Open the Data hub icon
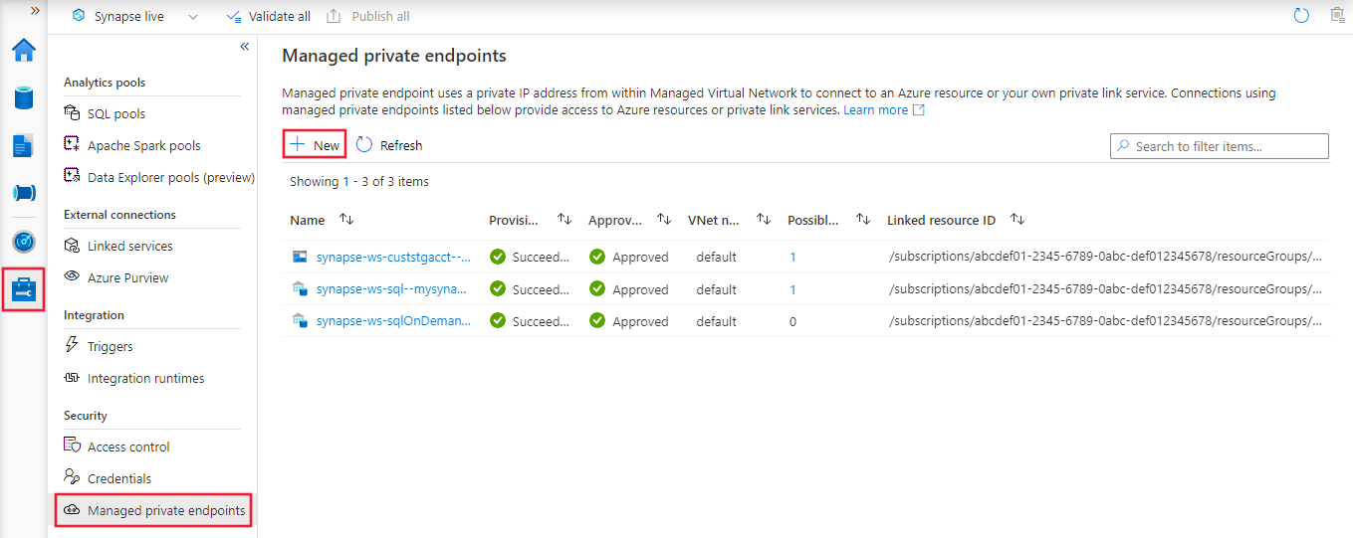Viewport: 1353px width, 538px height. [23, 98]
